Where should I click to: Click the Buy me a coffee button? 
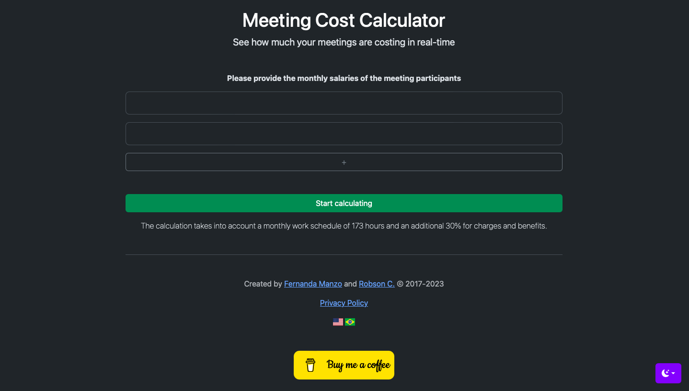click(344, 365)
